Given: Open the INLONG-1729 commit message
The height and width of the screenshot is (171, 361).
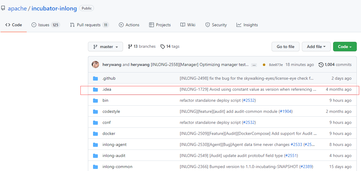Looking at the screenshot, I should tap(248, 90).
